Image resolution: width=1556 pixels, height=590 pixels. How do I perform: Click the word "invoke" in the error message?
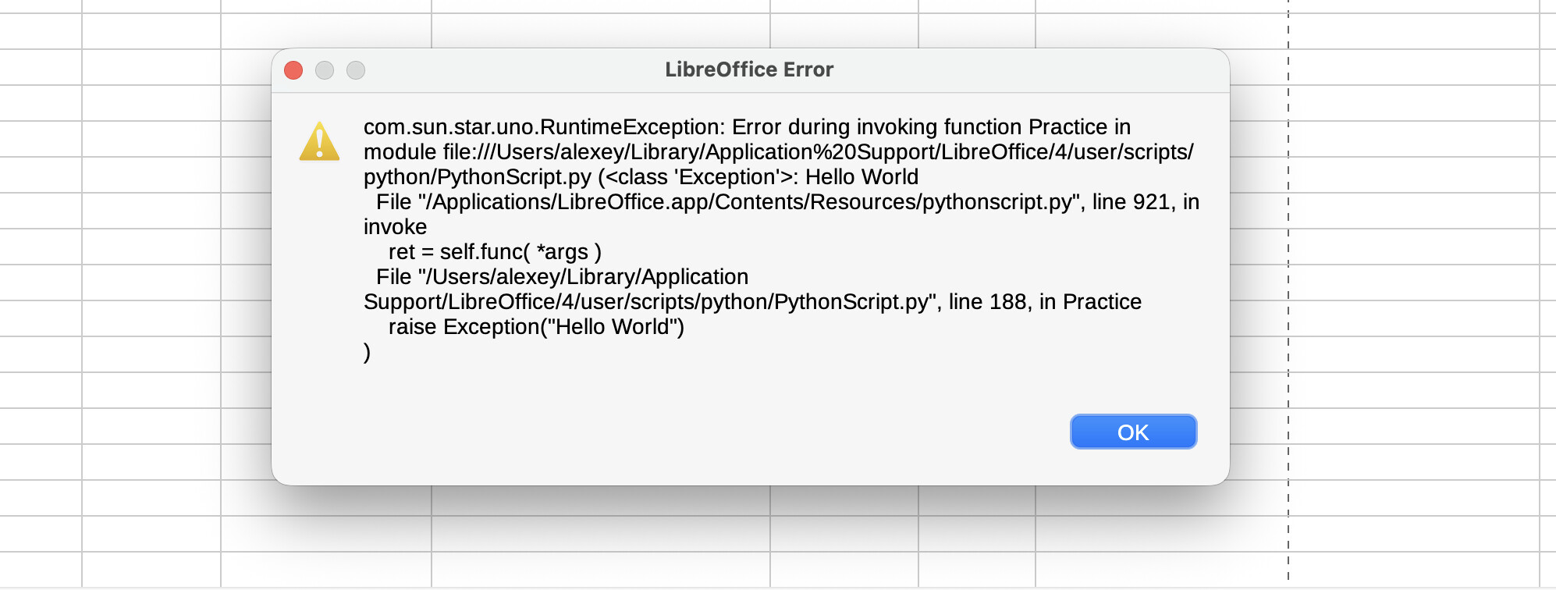coord(395,227)
